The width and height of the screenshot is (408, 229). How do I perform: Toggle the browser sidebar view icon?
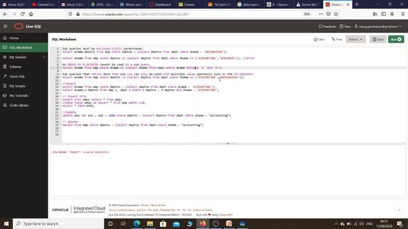384,14
